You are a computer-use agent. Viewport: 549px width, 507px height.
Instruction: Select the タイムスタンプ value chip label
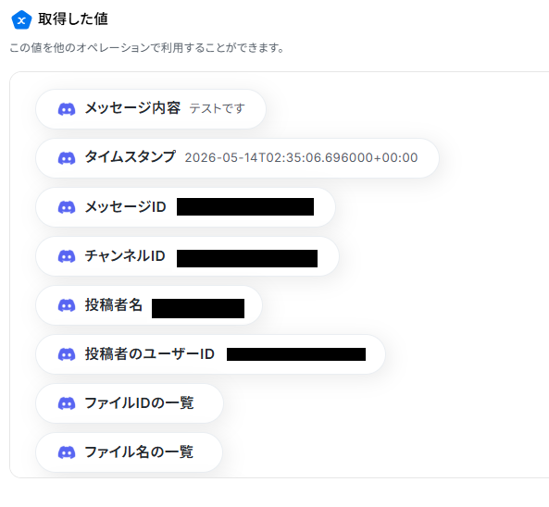(131, 156)
